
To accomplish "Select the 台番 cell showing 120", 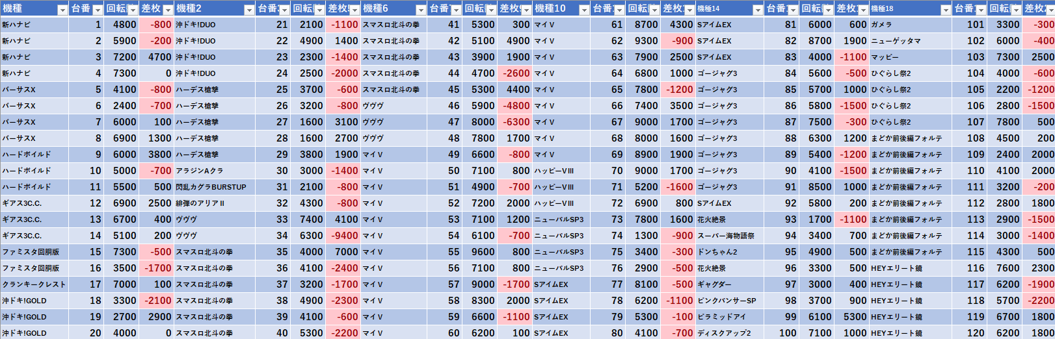I will [x=970, y=333].
